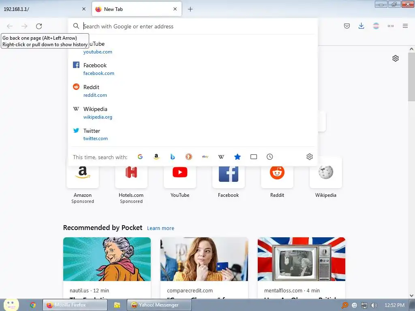
Task: Click the vertical scrollbar thumb
Action: point(411,77)
